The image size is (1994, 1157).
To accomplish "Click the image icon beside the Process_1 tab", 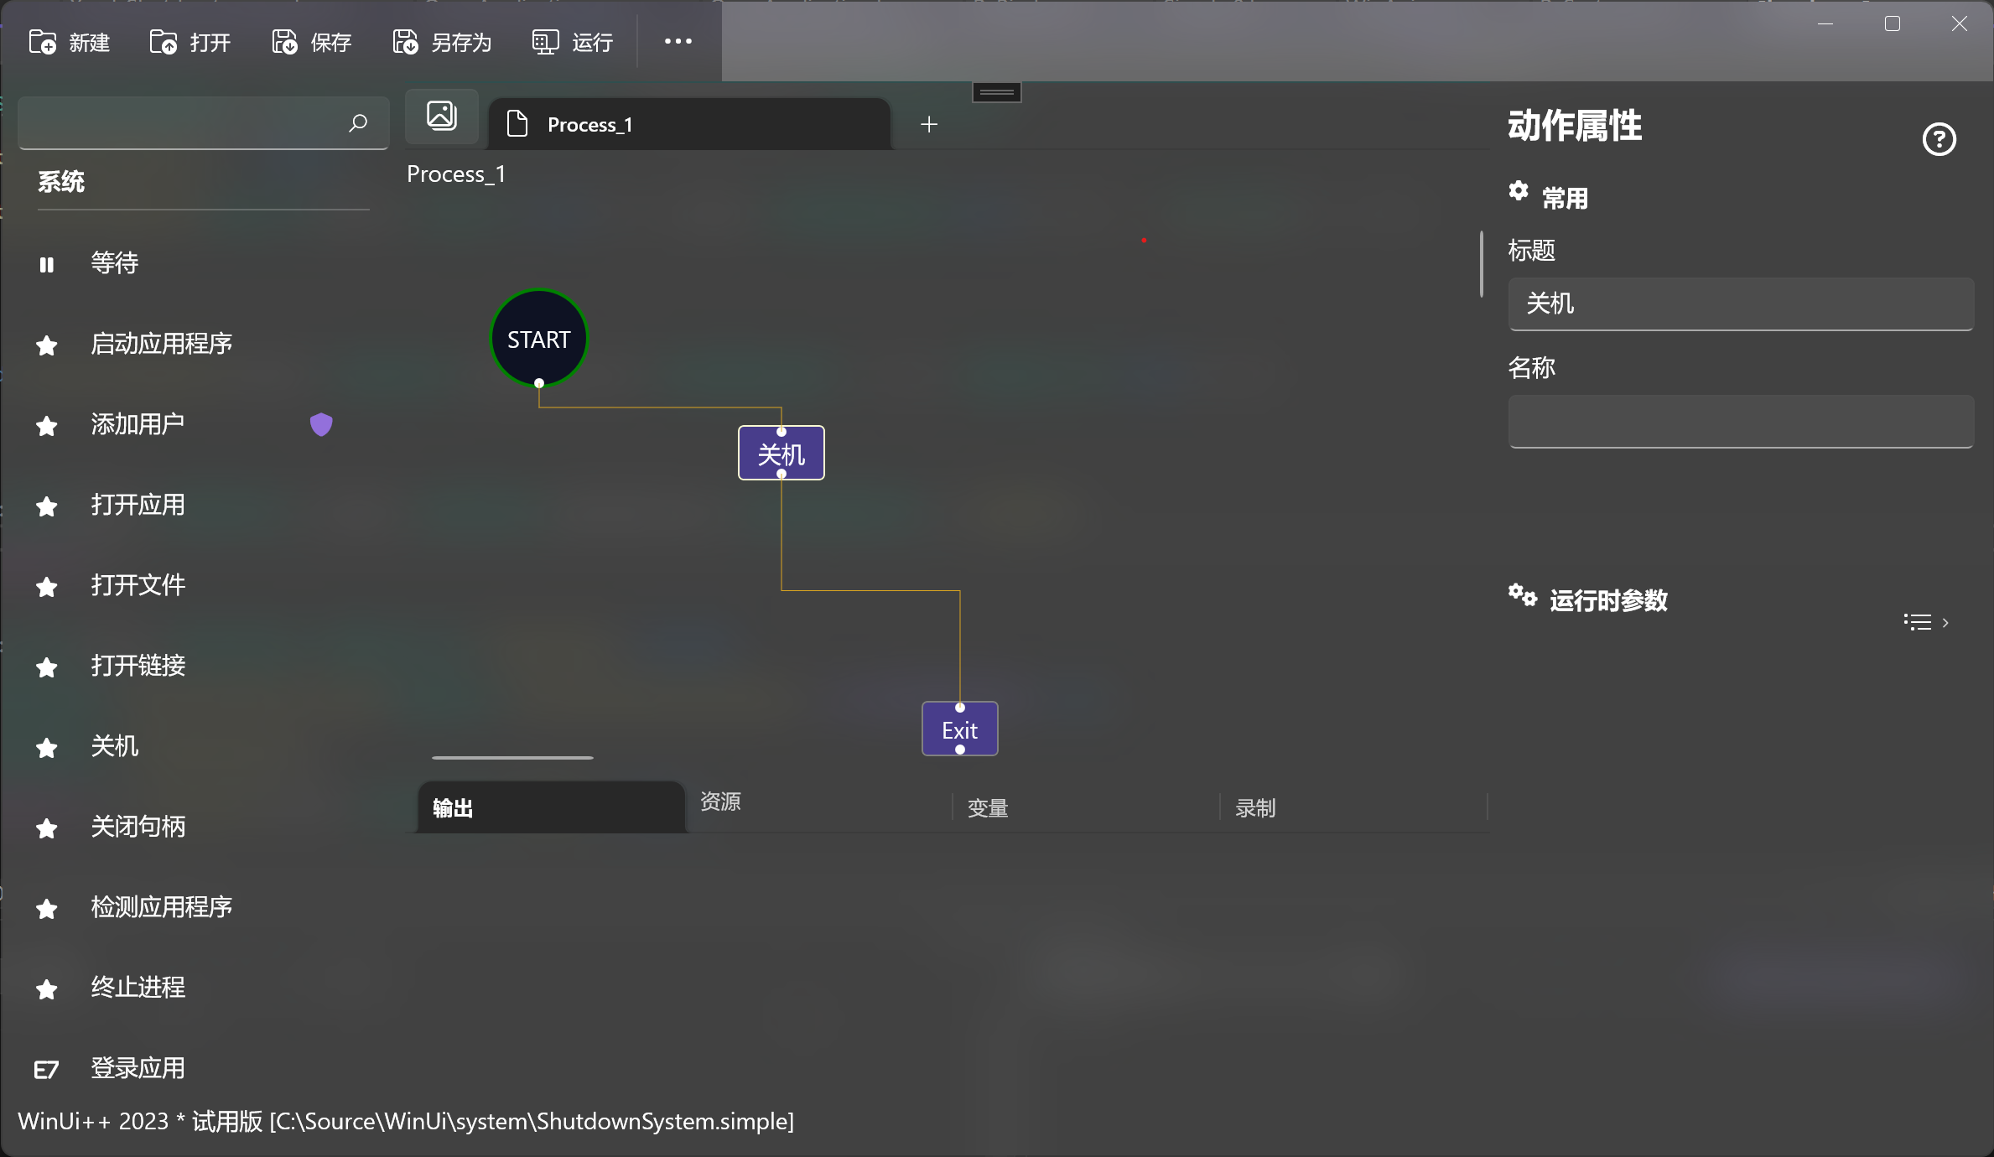I will [x=442, y=116].
